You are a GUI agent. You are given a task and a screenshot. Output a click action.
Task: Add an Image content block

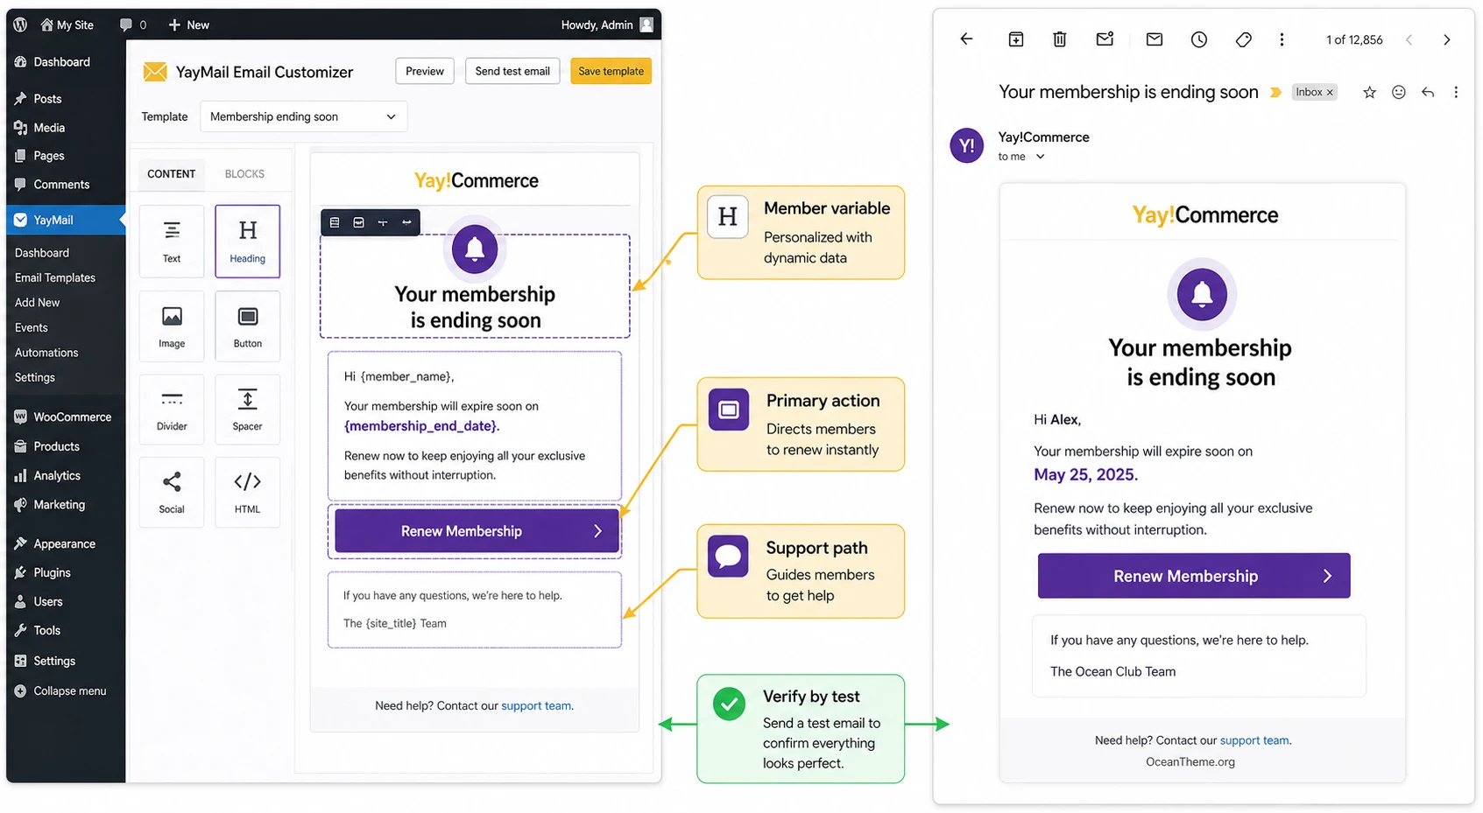coord(172,326)
